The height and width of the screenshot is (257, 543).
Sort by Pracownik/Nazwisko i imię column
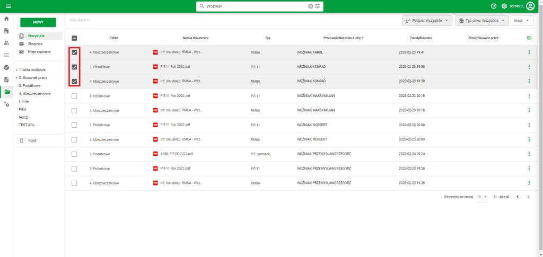click(x=344, y=38)
